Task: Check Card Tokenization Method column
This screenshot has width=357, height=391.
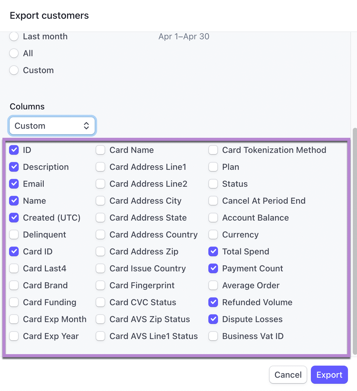Action: 213,150
